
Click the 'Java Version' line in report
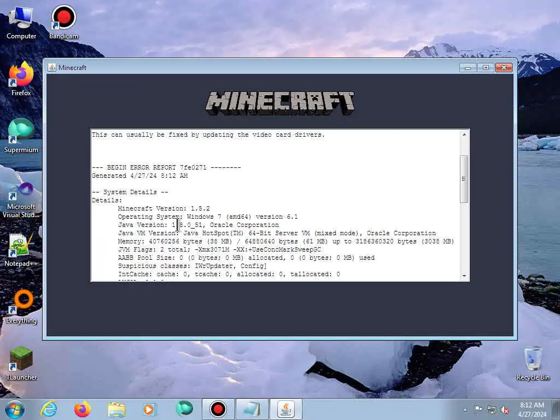[198, 225]
